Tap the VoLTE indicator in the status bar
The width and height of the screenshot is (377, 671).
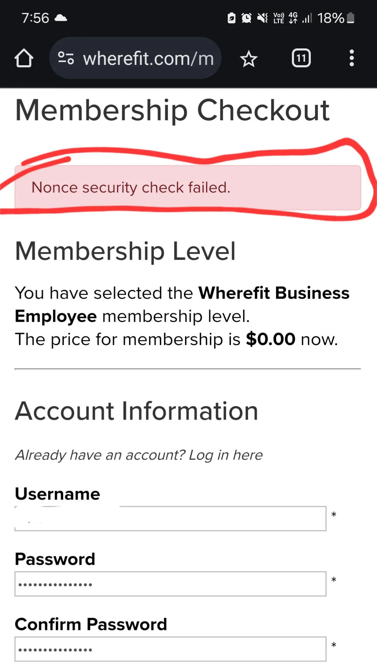278,18
